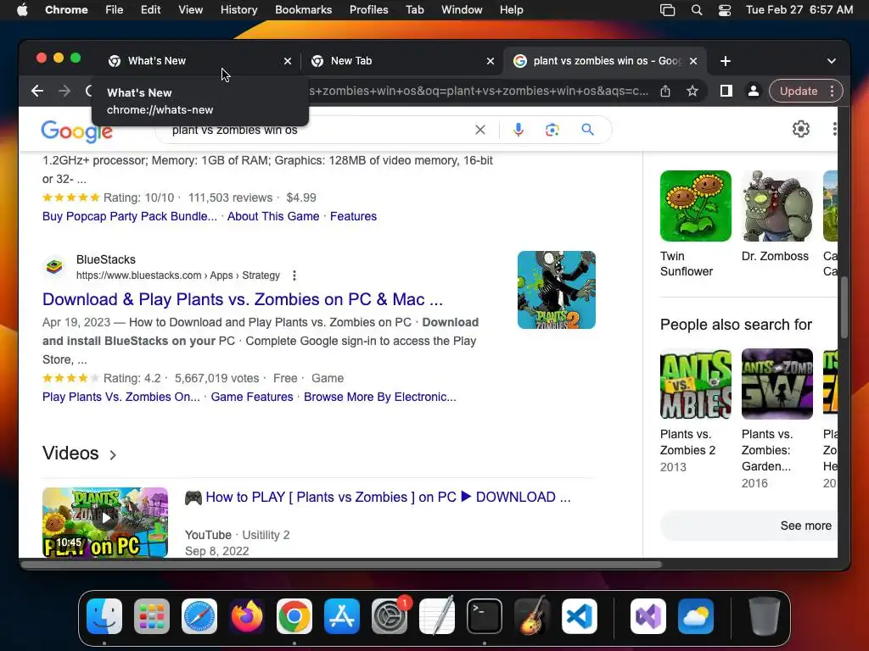Open BlueStacks result three-dot options
The height and width of the screenshot is (651, 869).
pos(294,275)
